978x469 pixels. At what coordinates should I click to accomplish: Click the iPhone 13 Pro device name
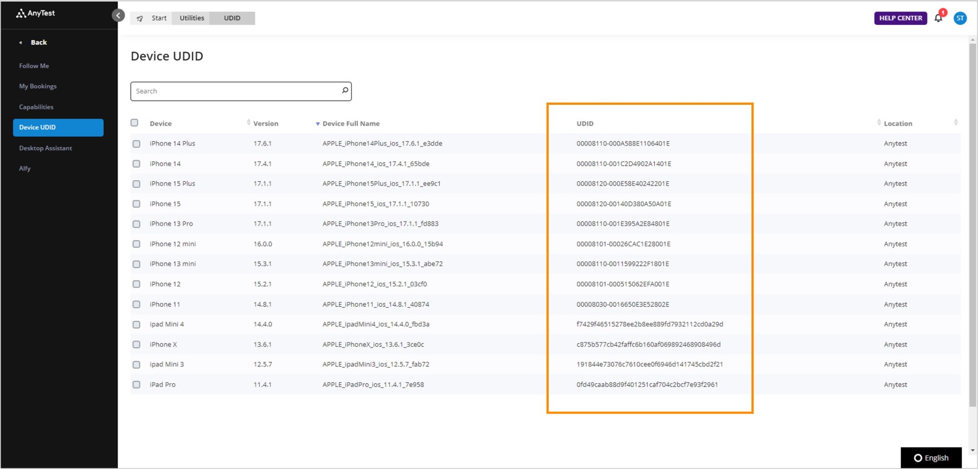pyautogui.click(x=171, y=224)
